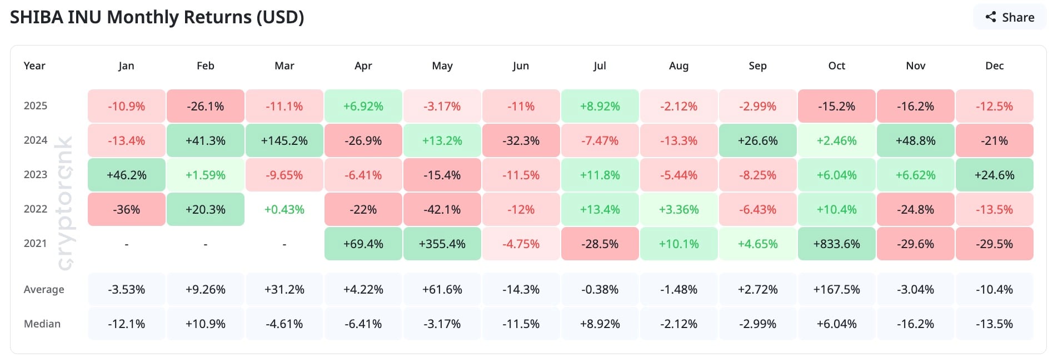
Task: Click the Jan column header
Action: pos(126,65)
